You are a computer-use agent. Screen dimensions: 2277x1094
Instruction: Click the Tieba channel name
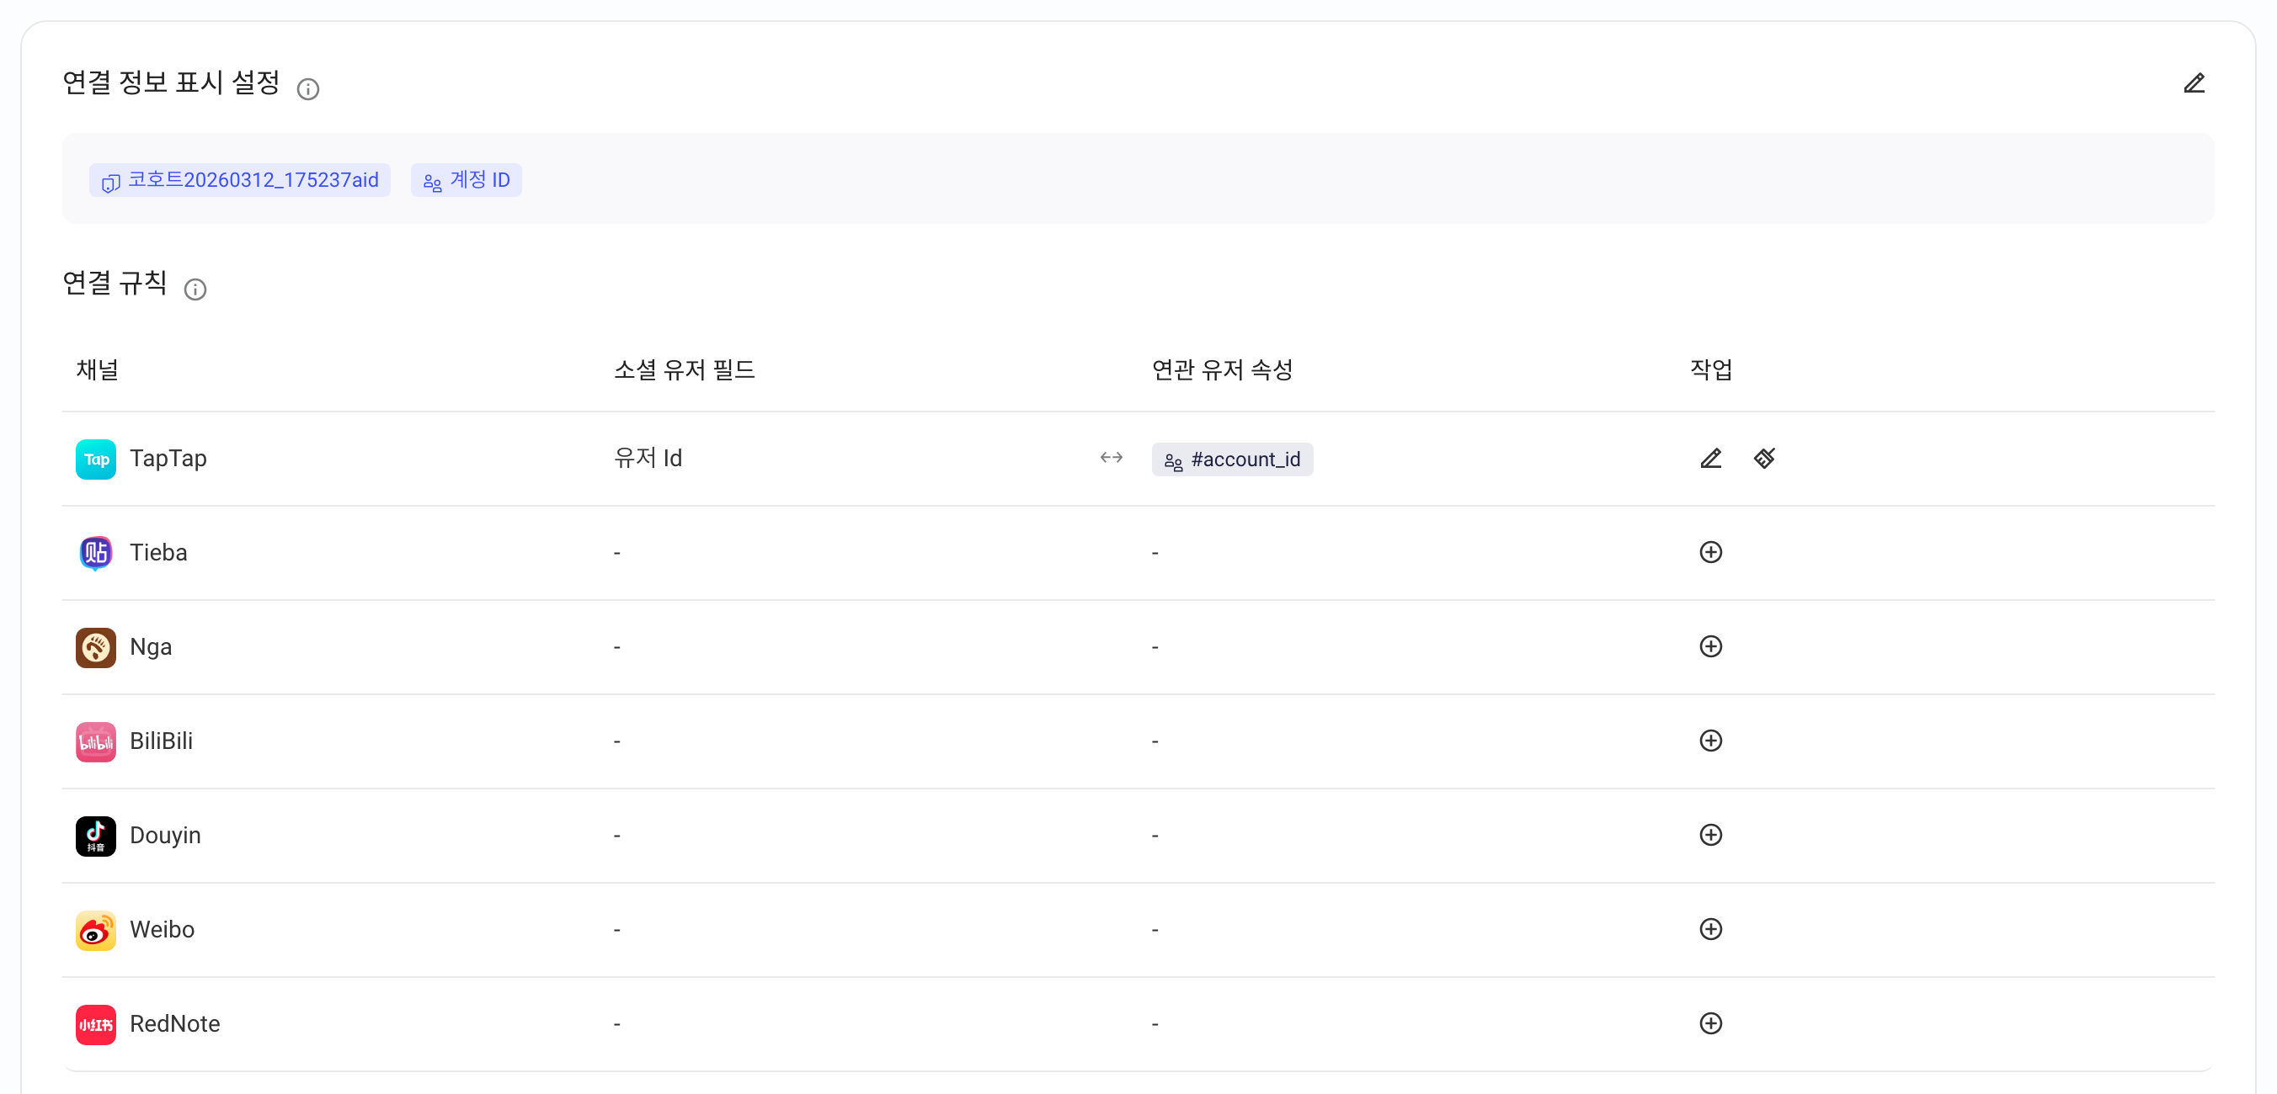point(158,552)
